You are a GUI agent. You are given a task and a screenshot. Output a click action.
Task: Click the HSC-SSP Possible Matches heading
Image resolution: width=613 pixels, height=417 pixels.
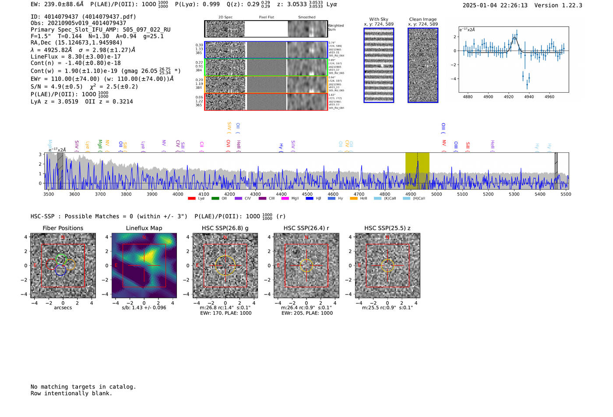[x=109, y=216]
